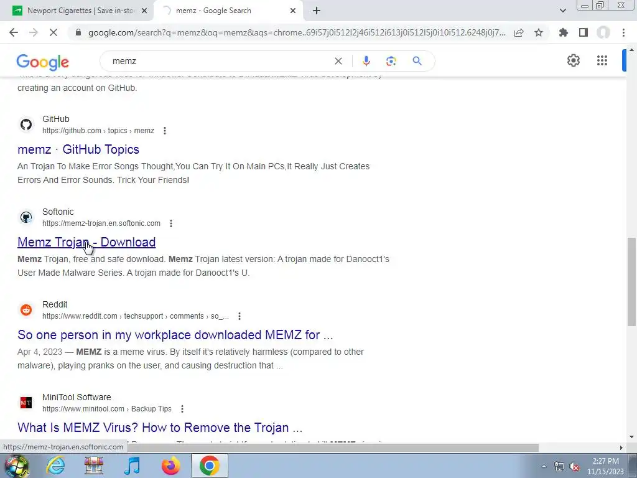Open the music note taskbar app
637x478 pixels.
pos(132,466)
